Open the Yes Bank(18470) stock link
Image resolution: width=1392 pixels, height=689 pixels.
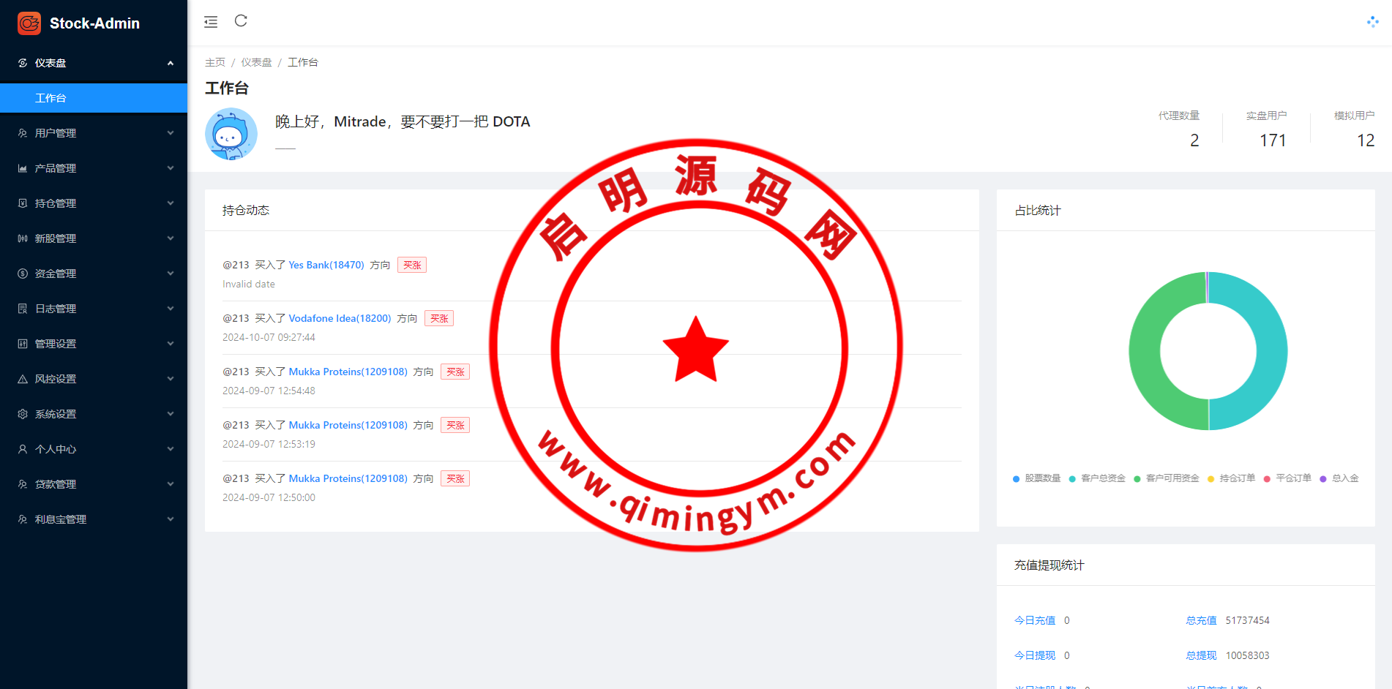click(x=326, y=265)
